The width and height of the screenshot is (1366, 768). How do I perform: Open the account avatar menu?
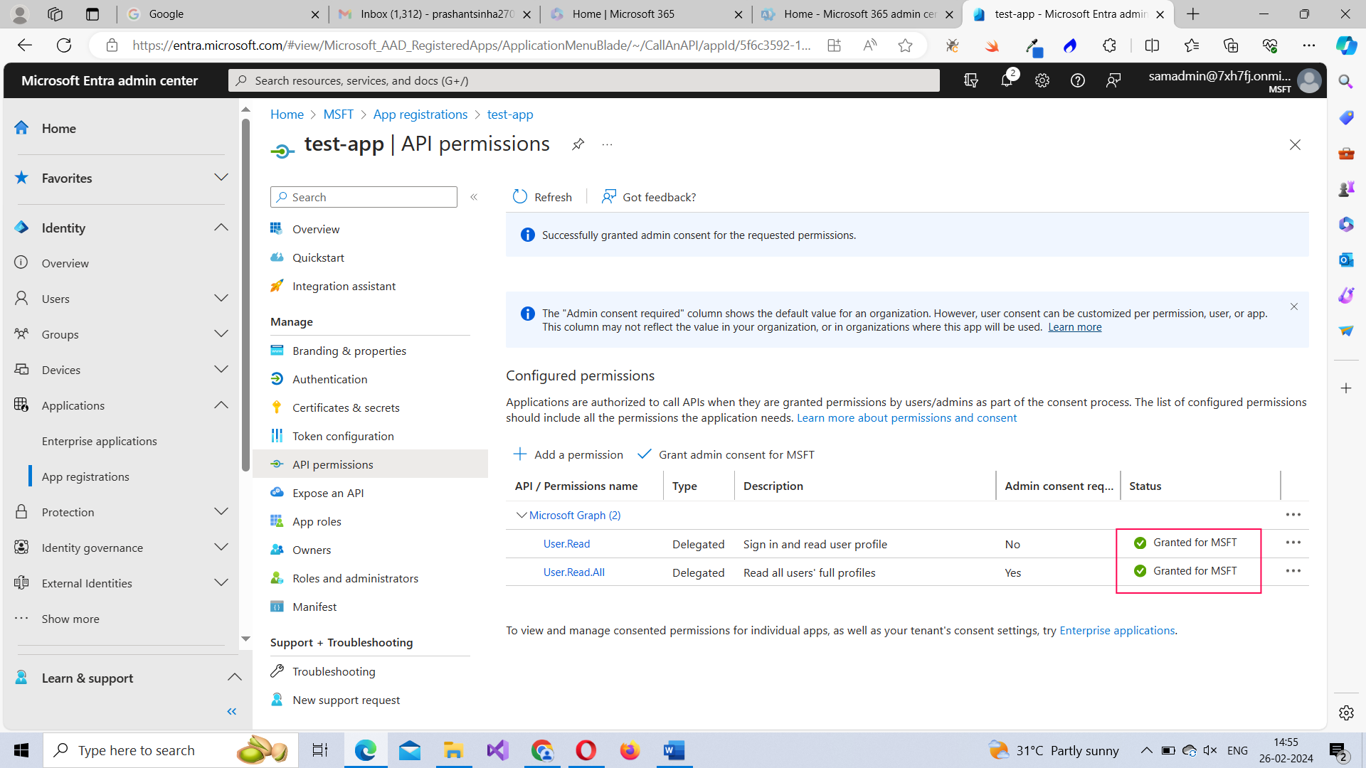1309,80
